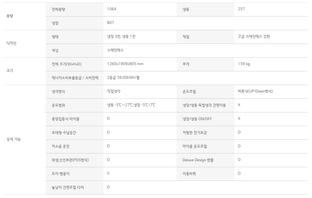Click the 디자인 category header
Image resolution: width=312 pixels, height=198 pixels.
tap(11, 43)
